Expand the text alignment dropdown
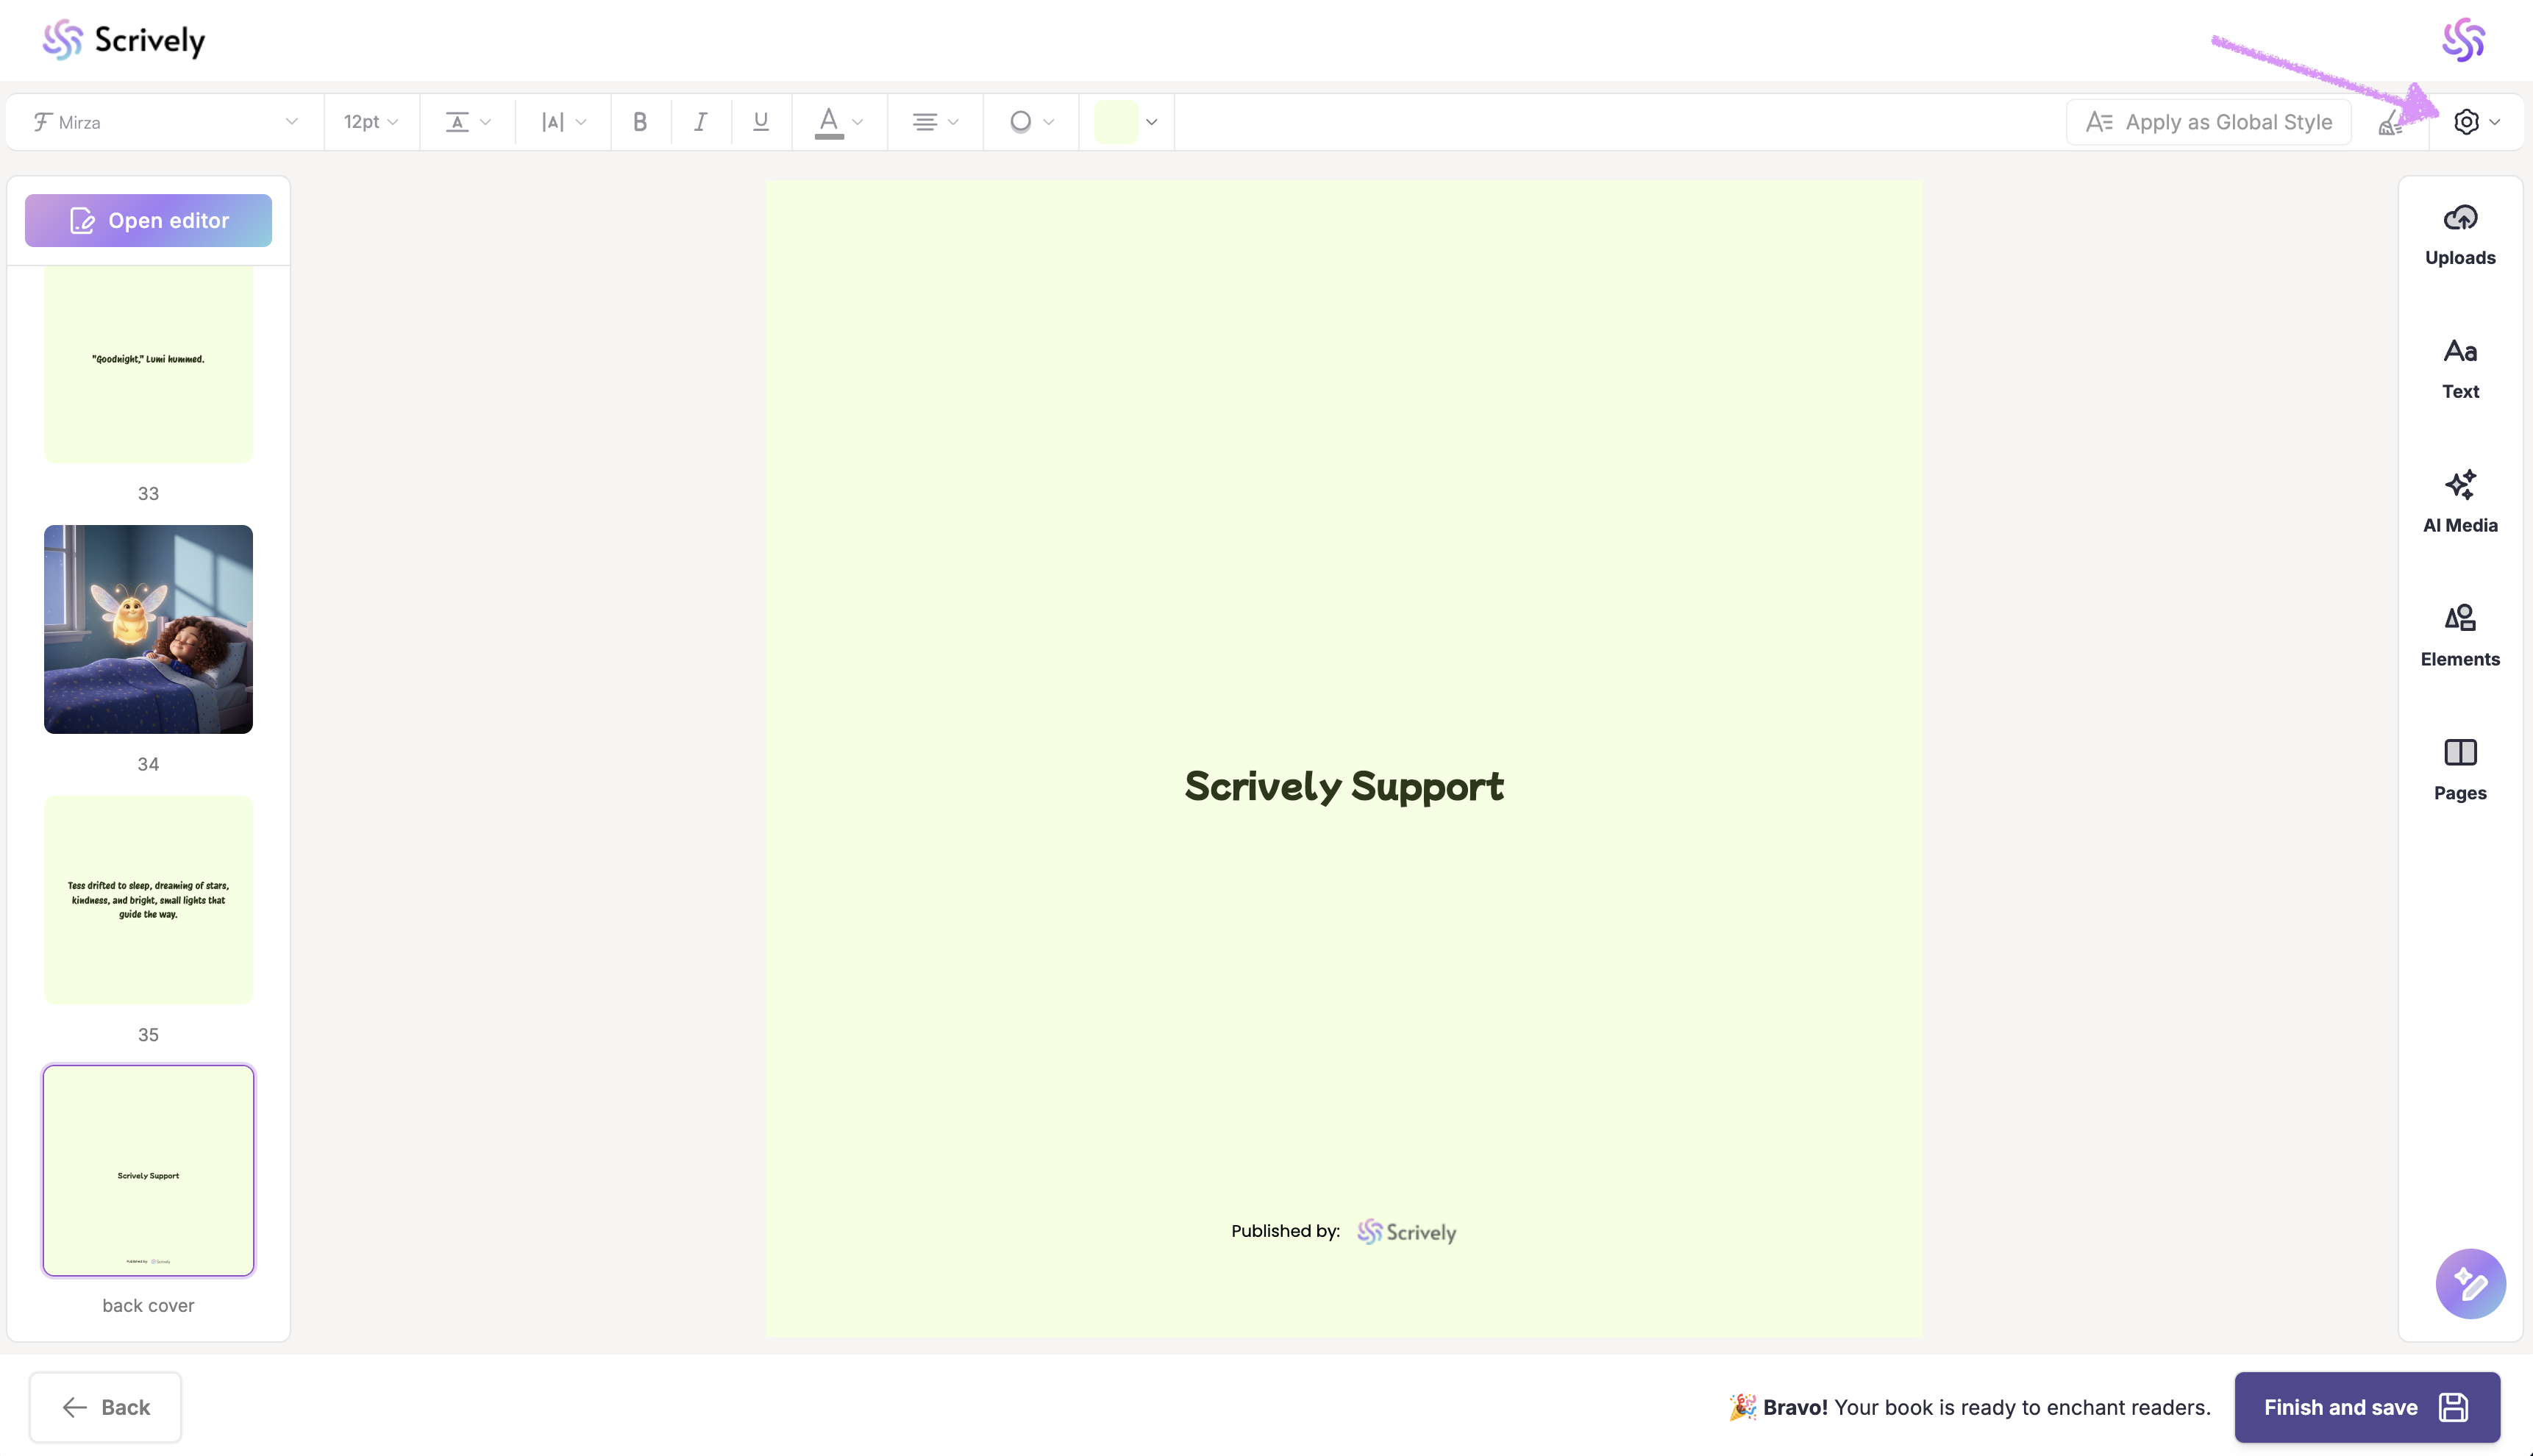The width and height of the screenshot is (2533, 1456). click(934, 122)
